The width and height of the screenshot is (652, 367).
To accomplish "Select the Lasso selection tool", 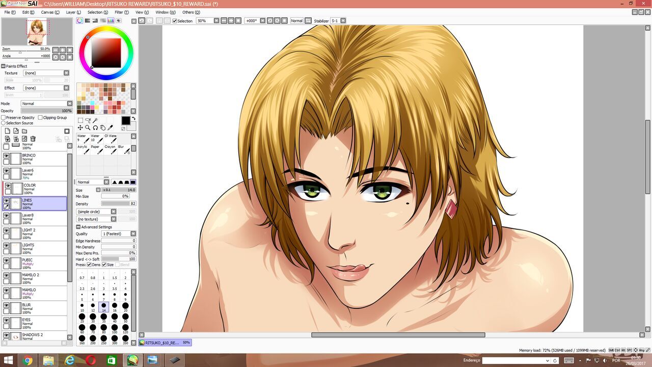I will coord(88,121).
